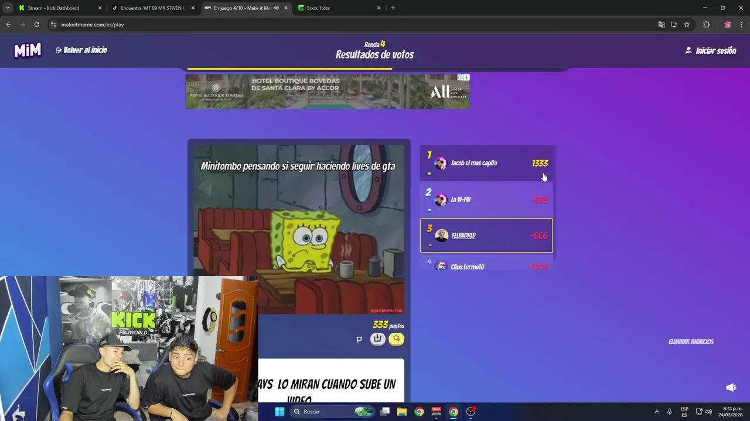Click the 333 puntos label
Image resolution: width=750 pixels, height=421 pixels.
(388, 325)
